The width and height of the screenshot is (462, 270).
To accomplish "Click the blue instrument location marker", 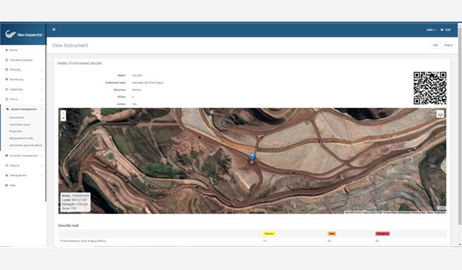I will pyautogui.click(x=252, y=156).
